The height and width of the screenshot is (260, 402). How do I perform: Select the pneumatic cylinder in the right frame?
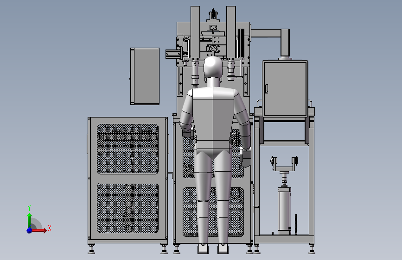tap(284, 210)
